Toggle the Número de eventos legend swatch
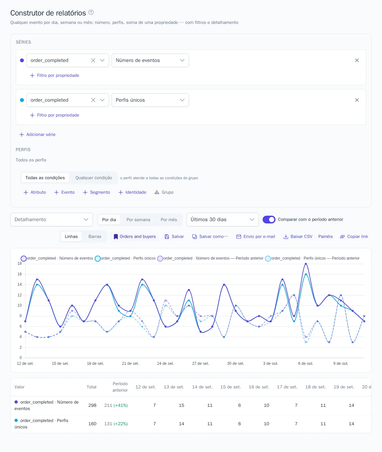 coord(24,258)
